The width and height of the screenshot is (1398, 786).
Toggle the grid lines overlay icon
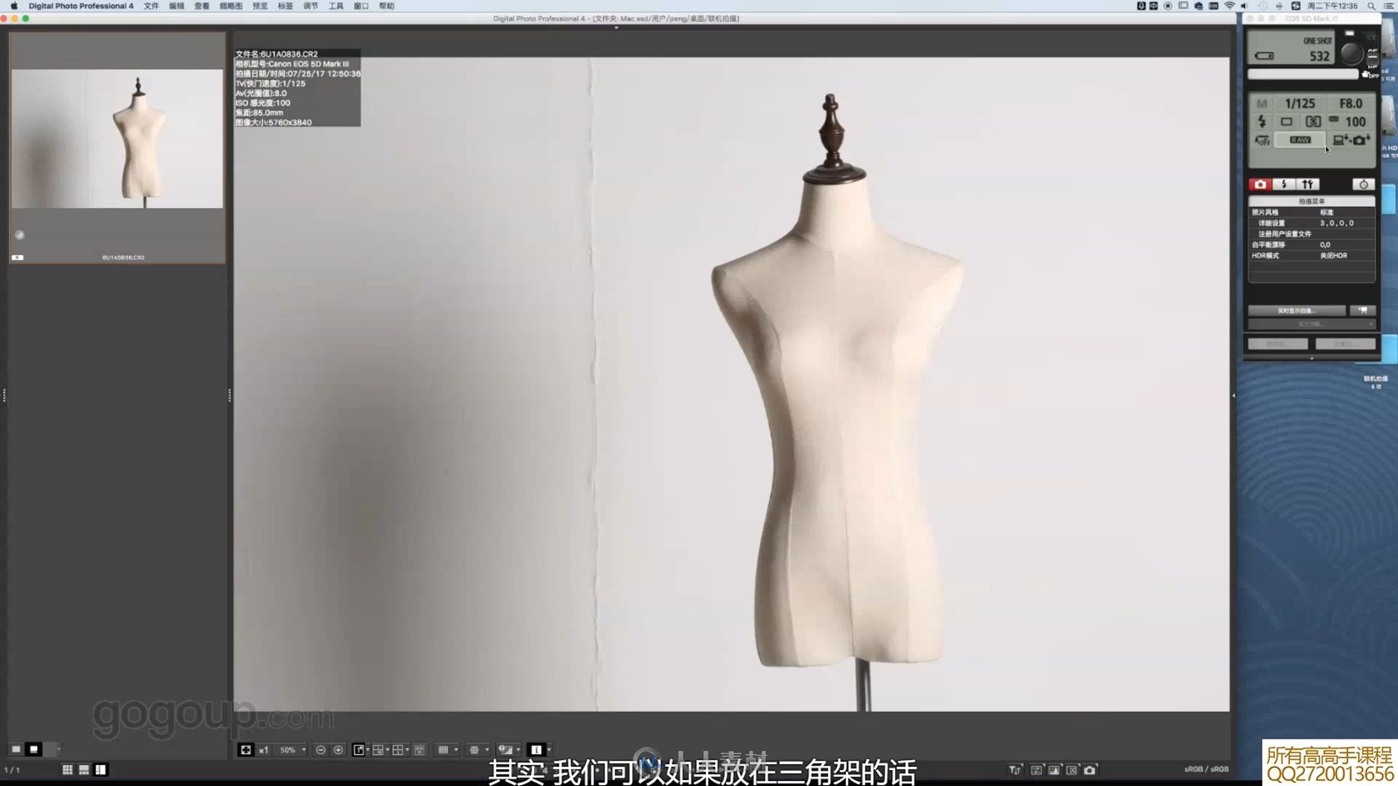coord(443,750)
